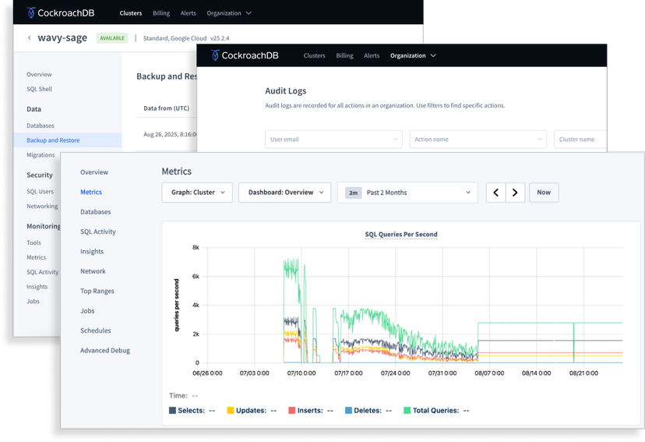
Task: Select SQL Activity in the Metrics sidebar
Action: (x=98, y=232)
